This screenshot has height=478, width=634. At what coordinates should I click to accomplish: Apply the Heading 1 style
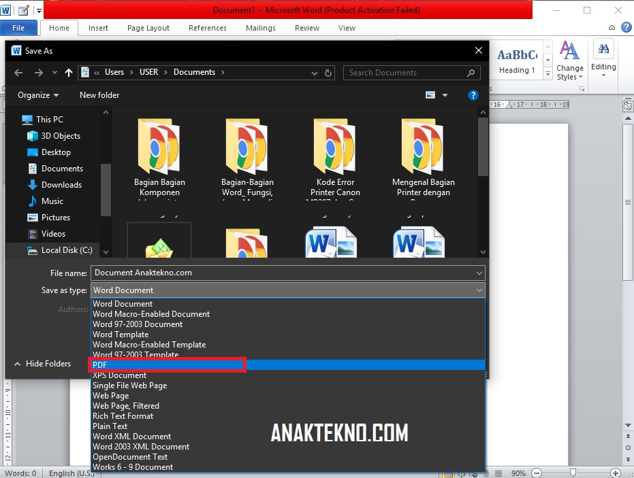(x=517, y=61)
